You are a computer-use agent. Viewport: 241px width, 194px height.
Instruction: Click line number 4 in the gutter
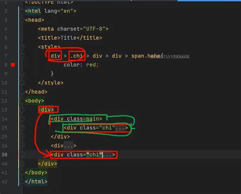click(6, 29)
